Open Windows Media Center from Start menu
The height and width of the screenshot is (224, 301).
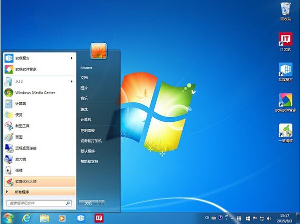(35, 93)
